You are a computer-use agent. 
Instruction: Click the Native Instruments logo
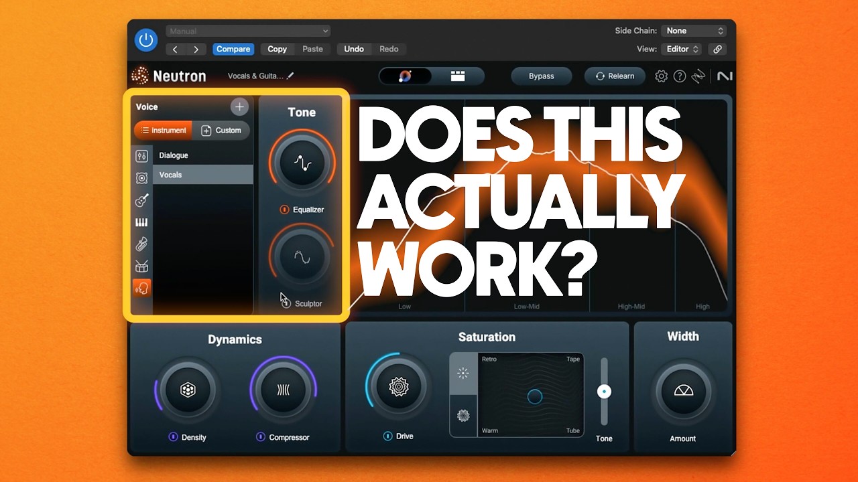[x=724, y=76]
